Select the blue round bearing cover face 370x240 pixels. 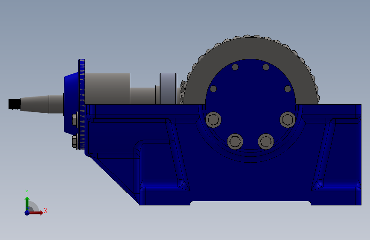[x=251, y=104]
